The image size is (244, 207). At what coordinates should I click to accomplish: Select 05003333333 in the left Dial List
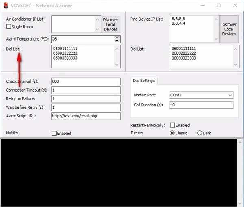coord(65,58)
